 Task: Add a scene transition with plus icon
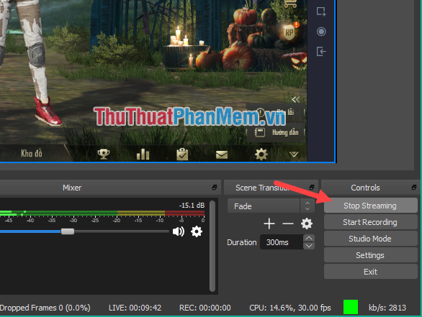[x=269, y=224]
